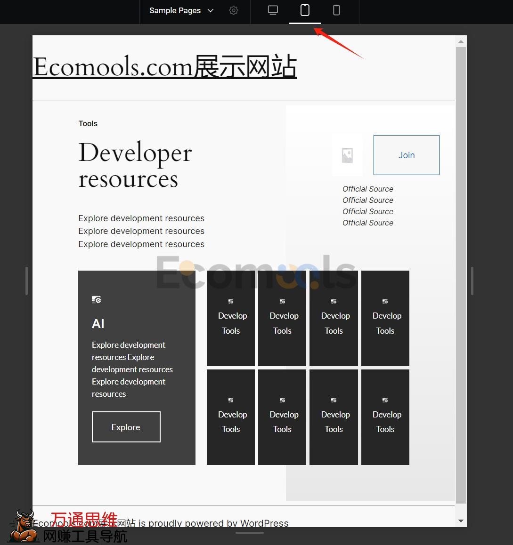The width and height of the screenshot is (513, 545).
Task: Toggle tablet preview mode
Action: [304, 10]
